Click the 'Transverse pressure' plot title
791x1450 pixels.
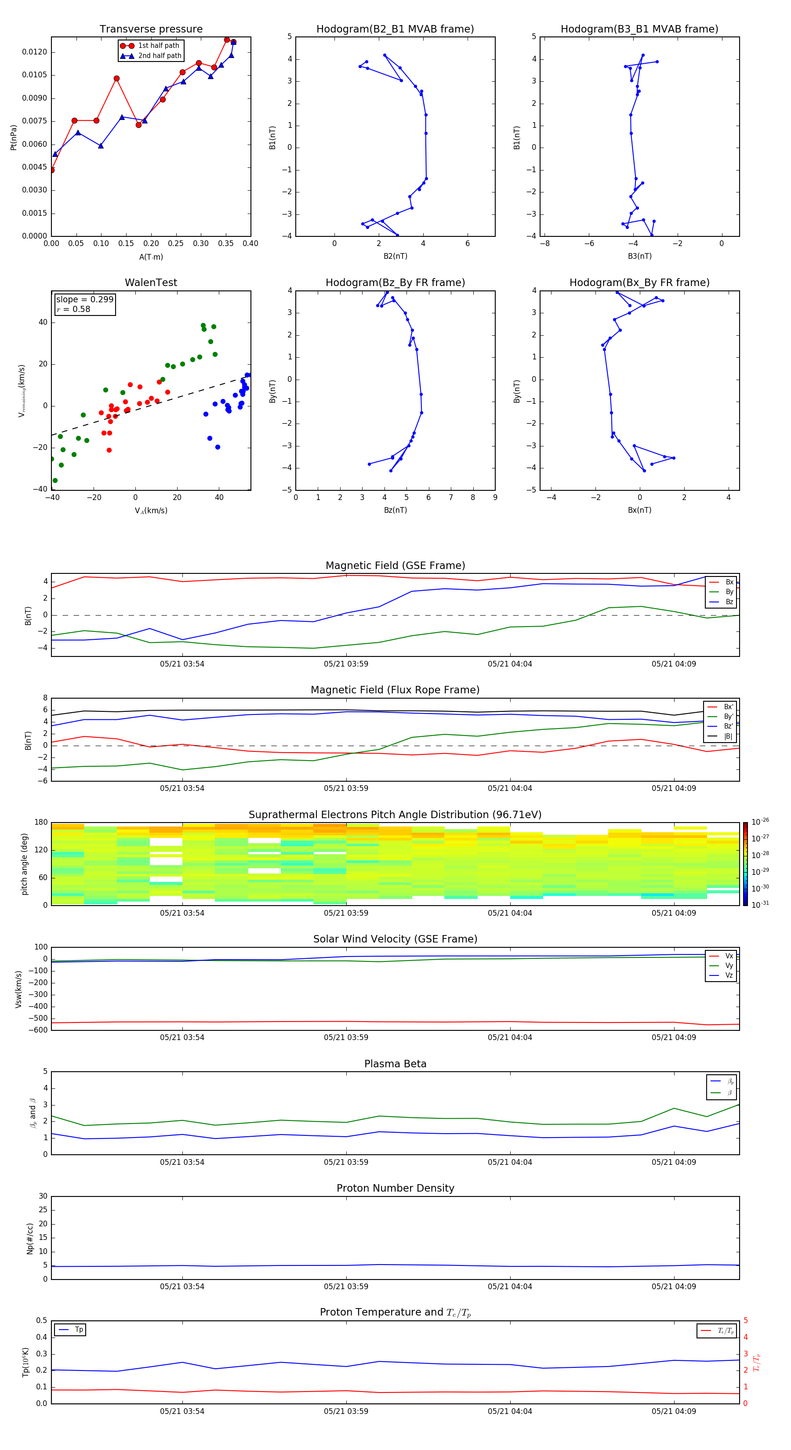coord(151,29)
